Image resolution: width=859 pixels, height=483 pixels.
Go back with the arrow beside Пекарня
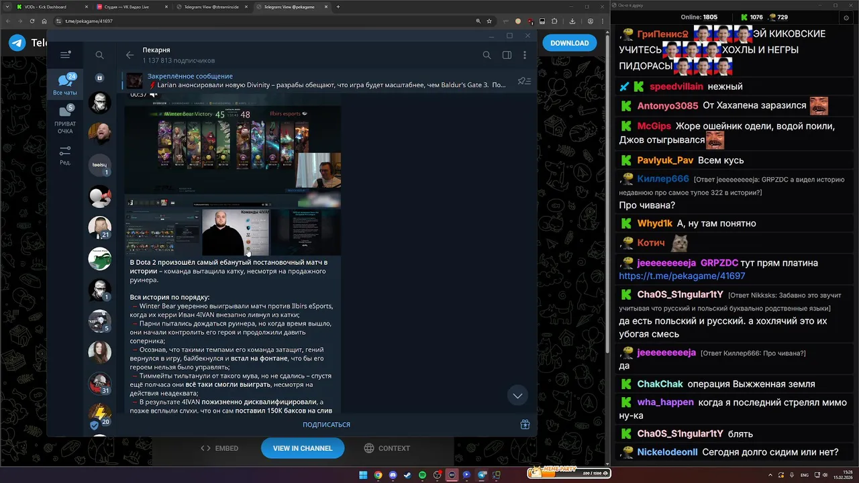[130, 55]
